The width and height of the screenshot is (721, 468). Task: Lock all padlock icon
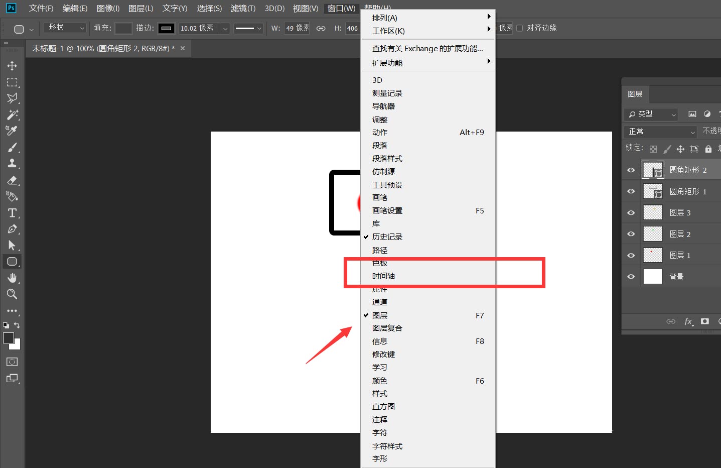[x=708, y=149]
